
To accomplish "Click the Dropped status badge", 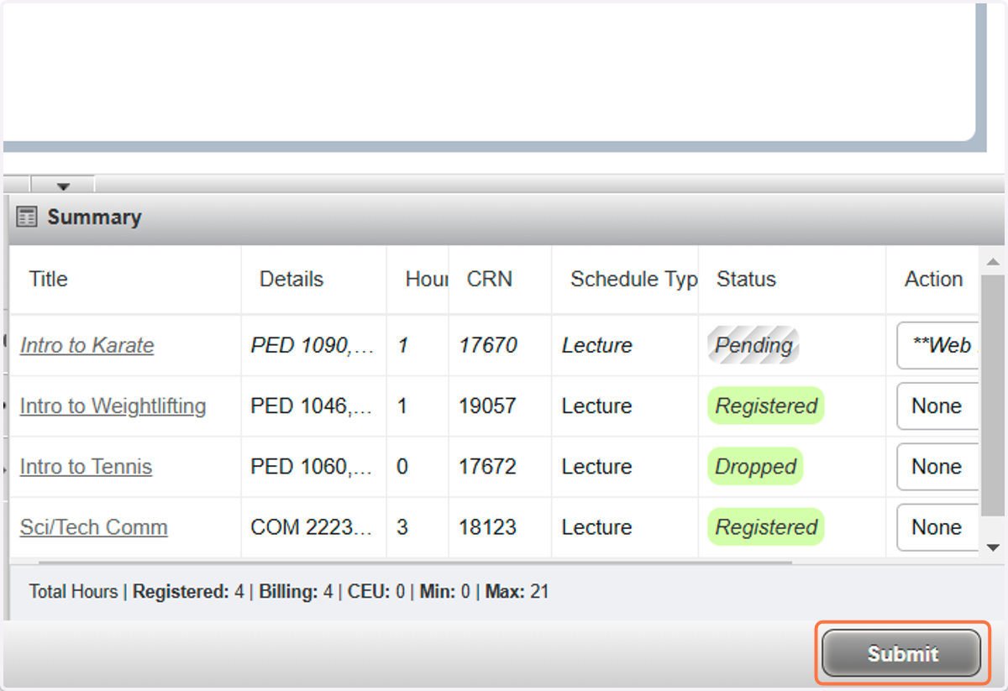I will click(x=755, y=466).
